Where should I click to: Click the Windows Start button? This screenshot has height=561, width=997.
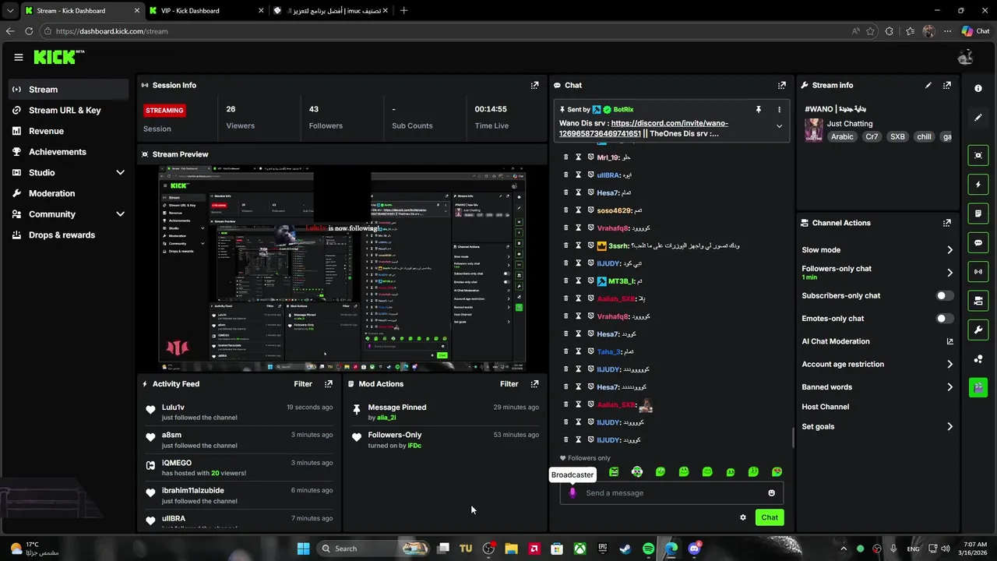(303, 549)
